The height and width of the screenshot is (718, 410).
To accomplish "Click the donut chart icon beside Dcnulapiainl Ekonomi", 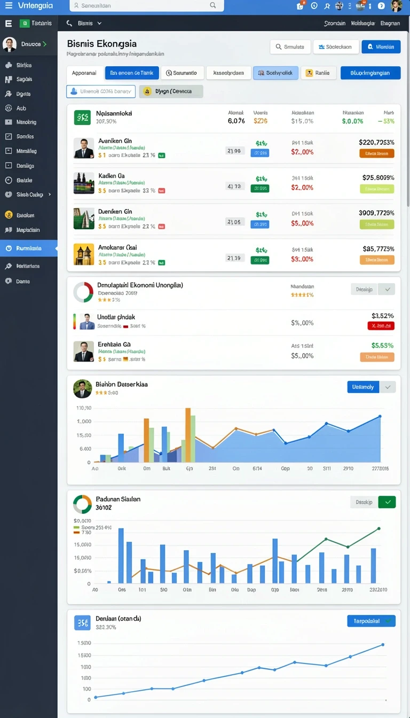I will tap(83, 292).
